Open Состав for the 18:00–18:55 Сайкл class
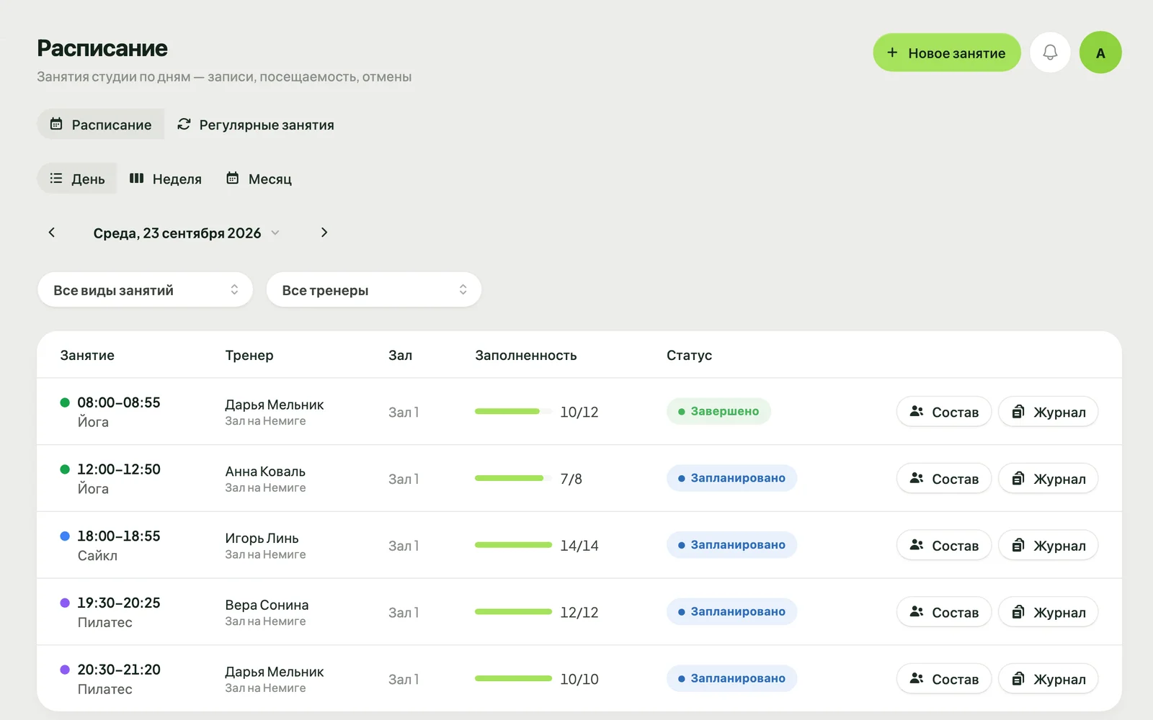Viewport: 1153px width, 720px height. click(944, 546)
